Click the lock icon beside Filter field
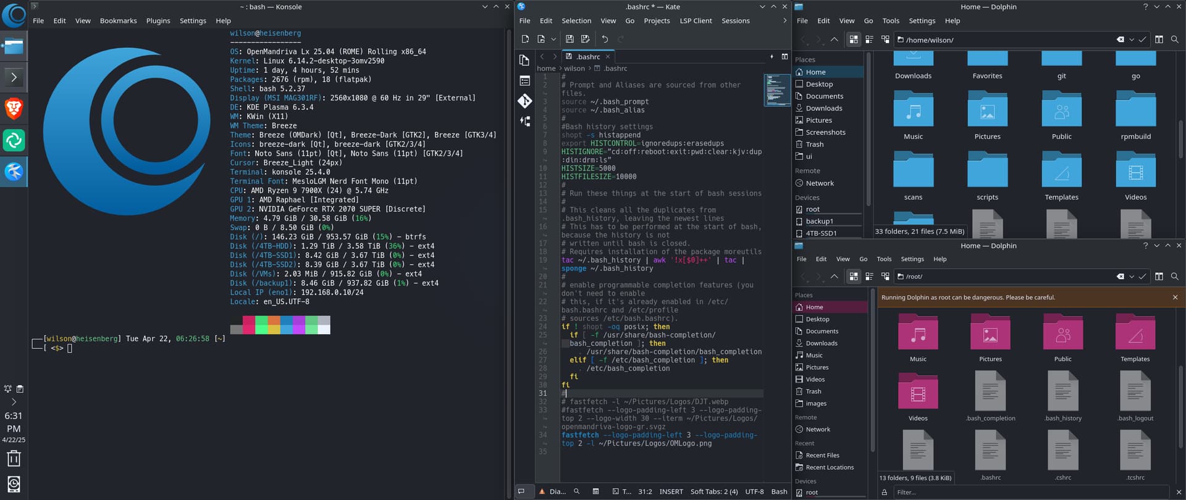This screenshot has width=1186, height=500. 885,492
